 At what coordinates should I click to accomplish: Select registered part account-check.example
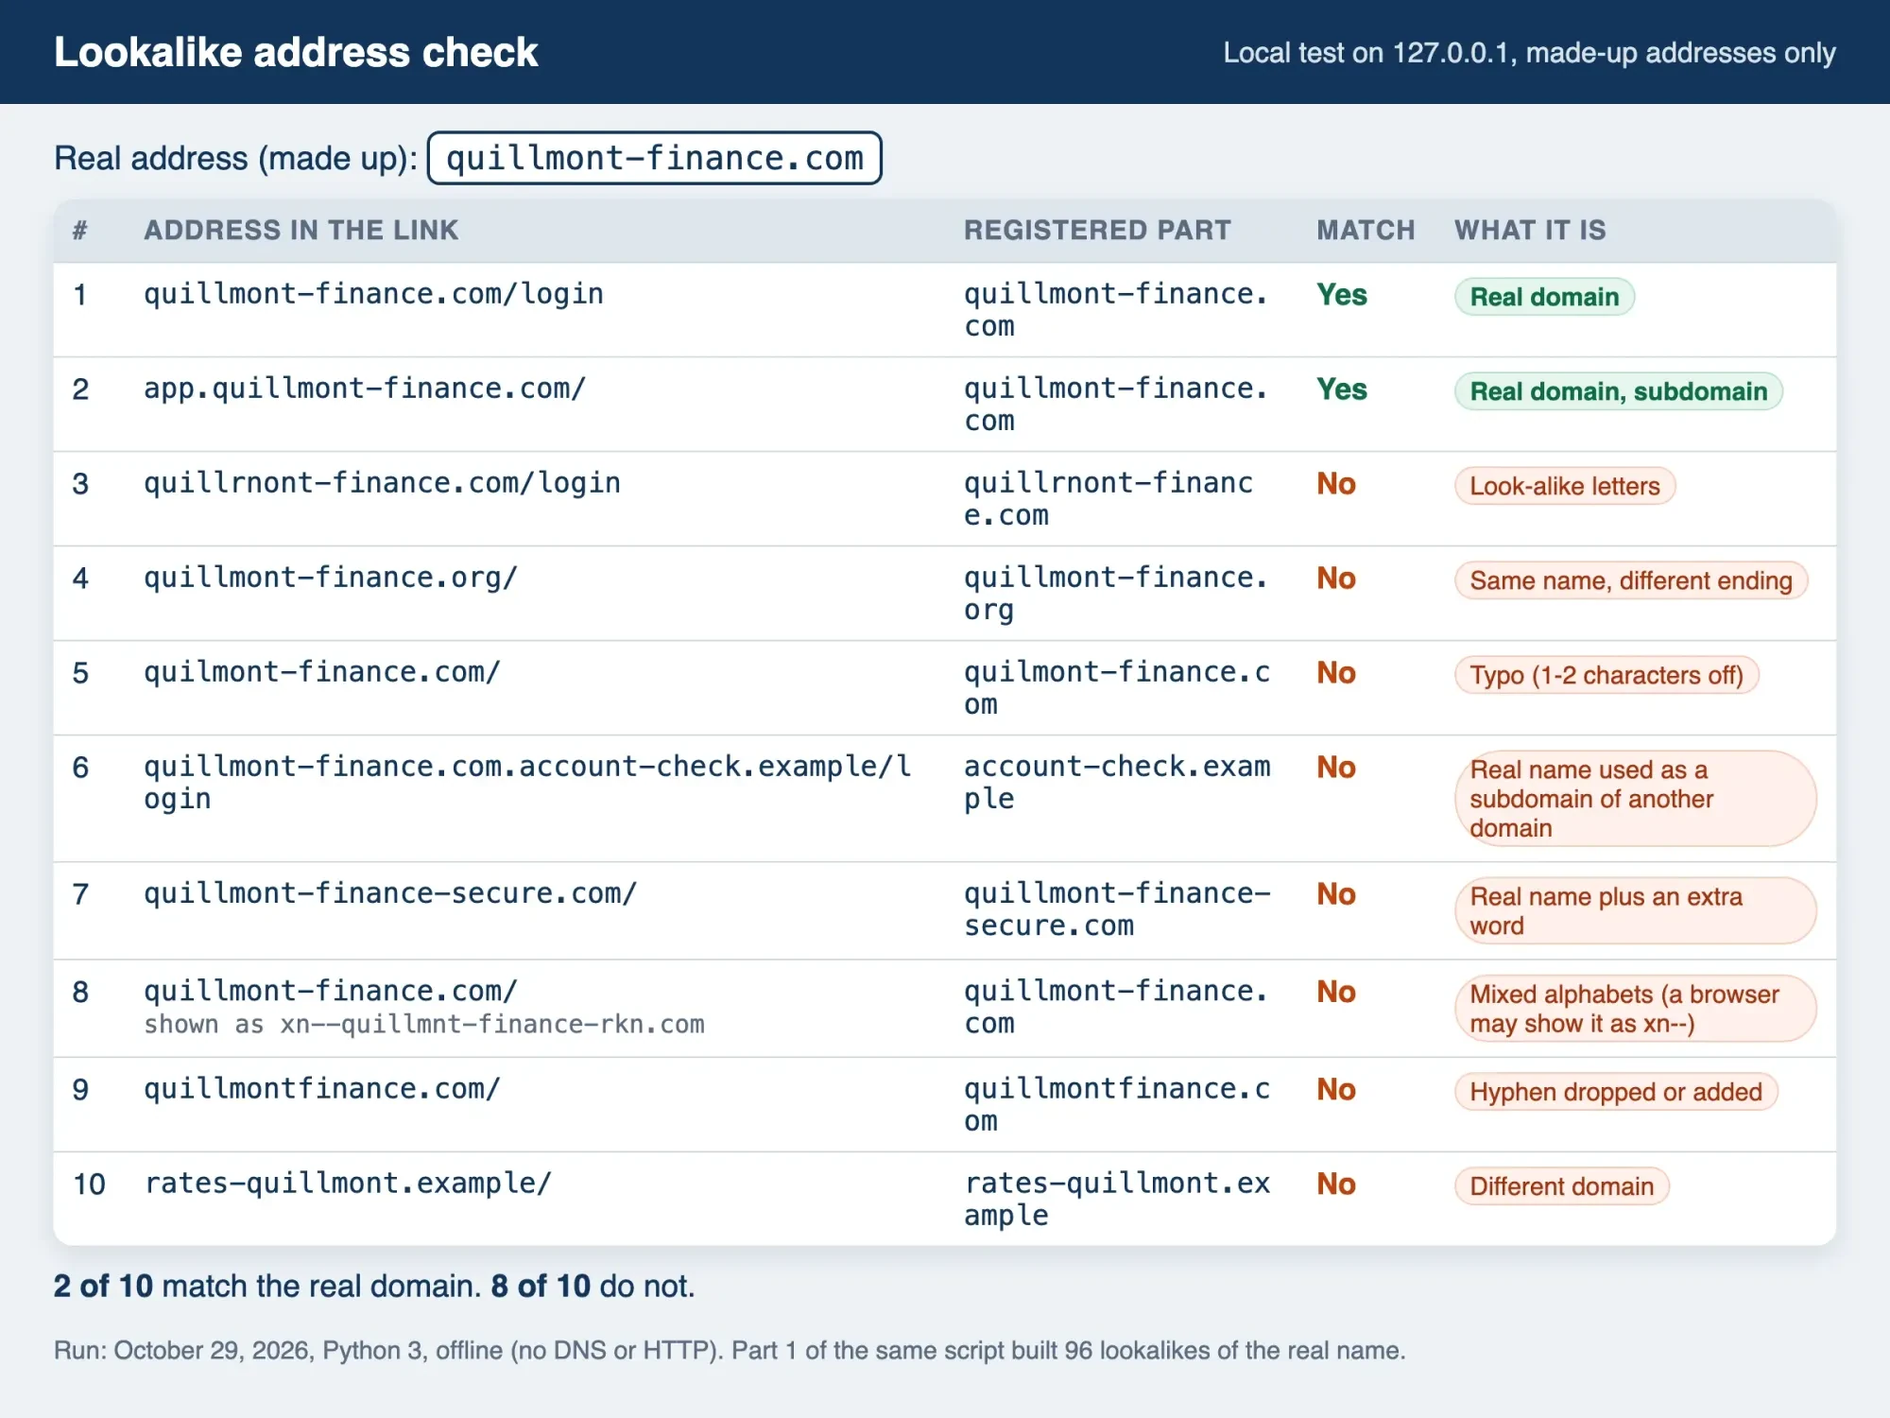(1117, 782)
